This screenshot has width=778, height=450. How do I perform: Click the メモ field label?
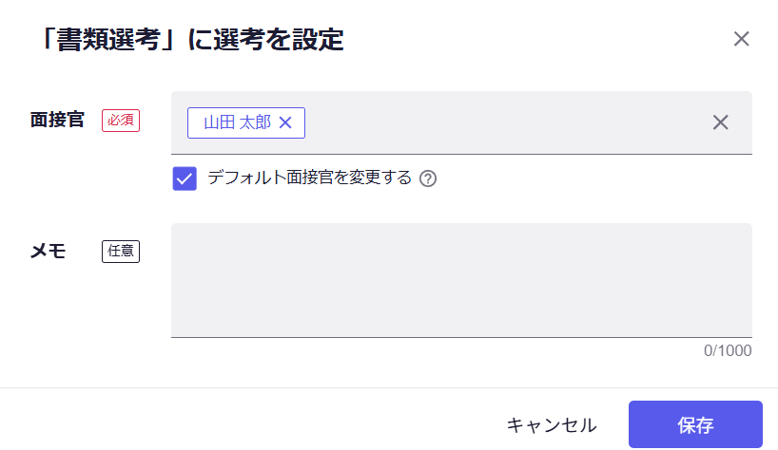(x=49, y=252)
